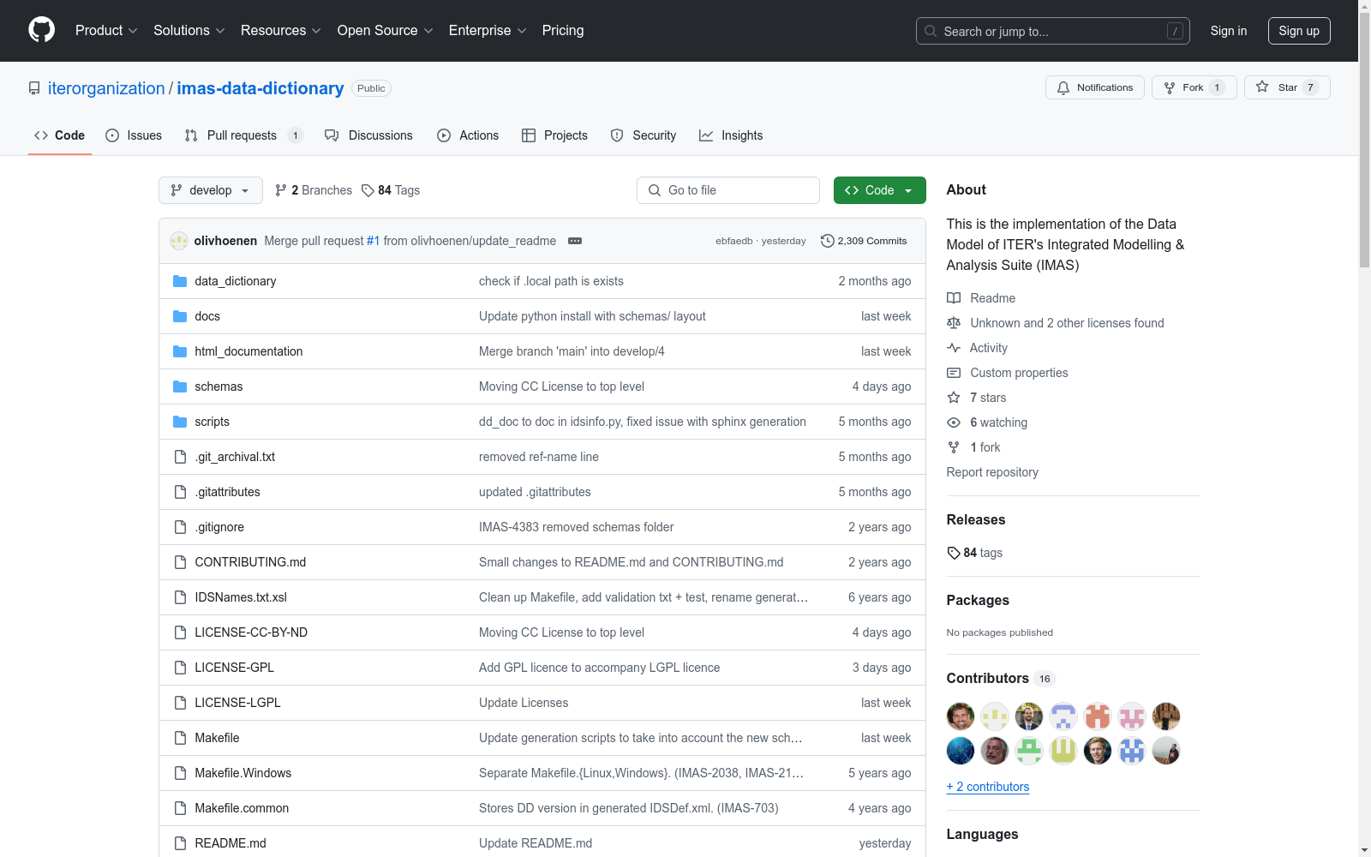Click Report repository link
This screenshot has width=1371, height=857.
point(992,472)
